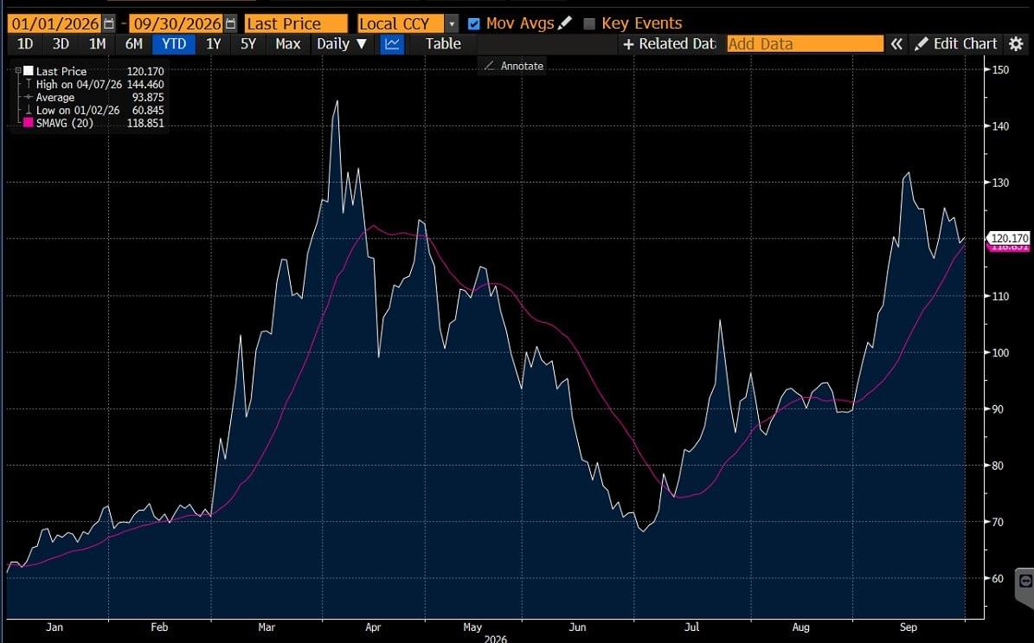Open the start date calendar picker icon
The height and width of the screenshot is (643, 1034).
click(x=109, y=23)
